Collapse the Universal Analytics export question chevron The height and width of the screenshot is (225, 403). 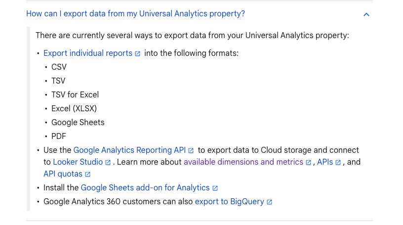[x=366, y=15]
